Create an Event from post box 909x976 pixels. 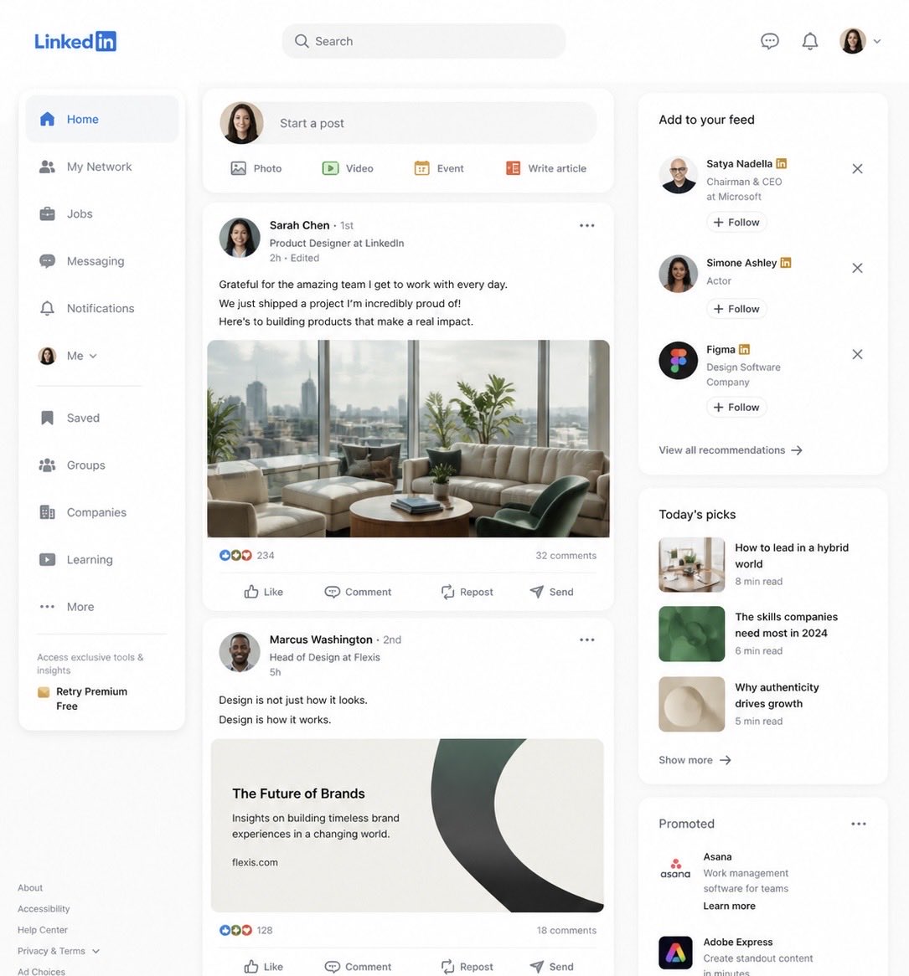pyautogui.click(x=439, y=168)
